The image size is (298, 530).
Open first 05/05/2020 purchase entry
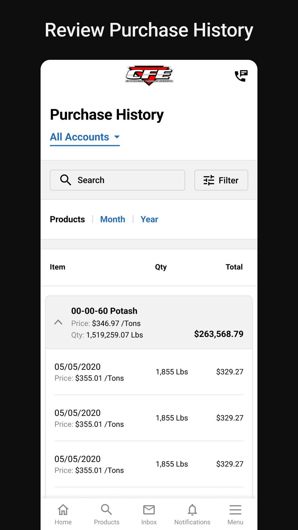149,372
